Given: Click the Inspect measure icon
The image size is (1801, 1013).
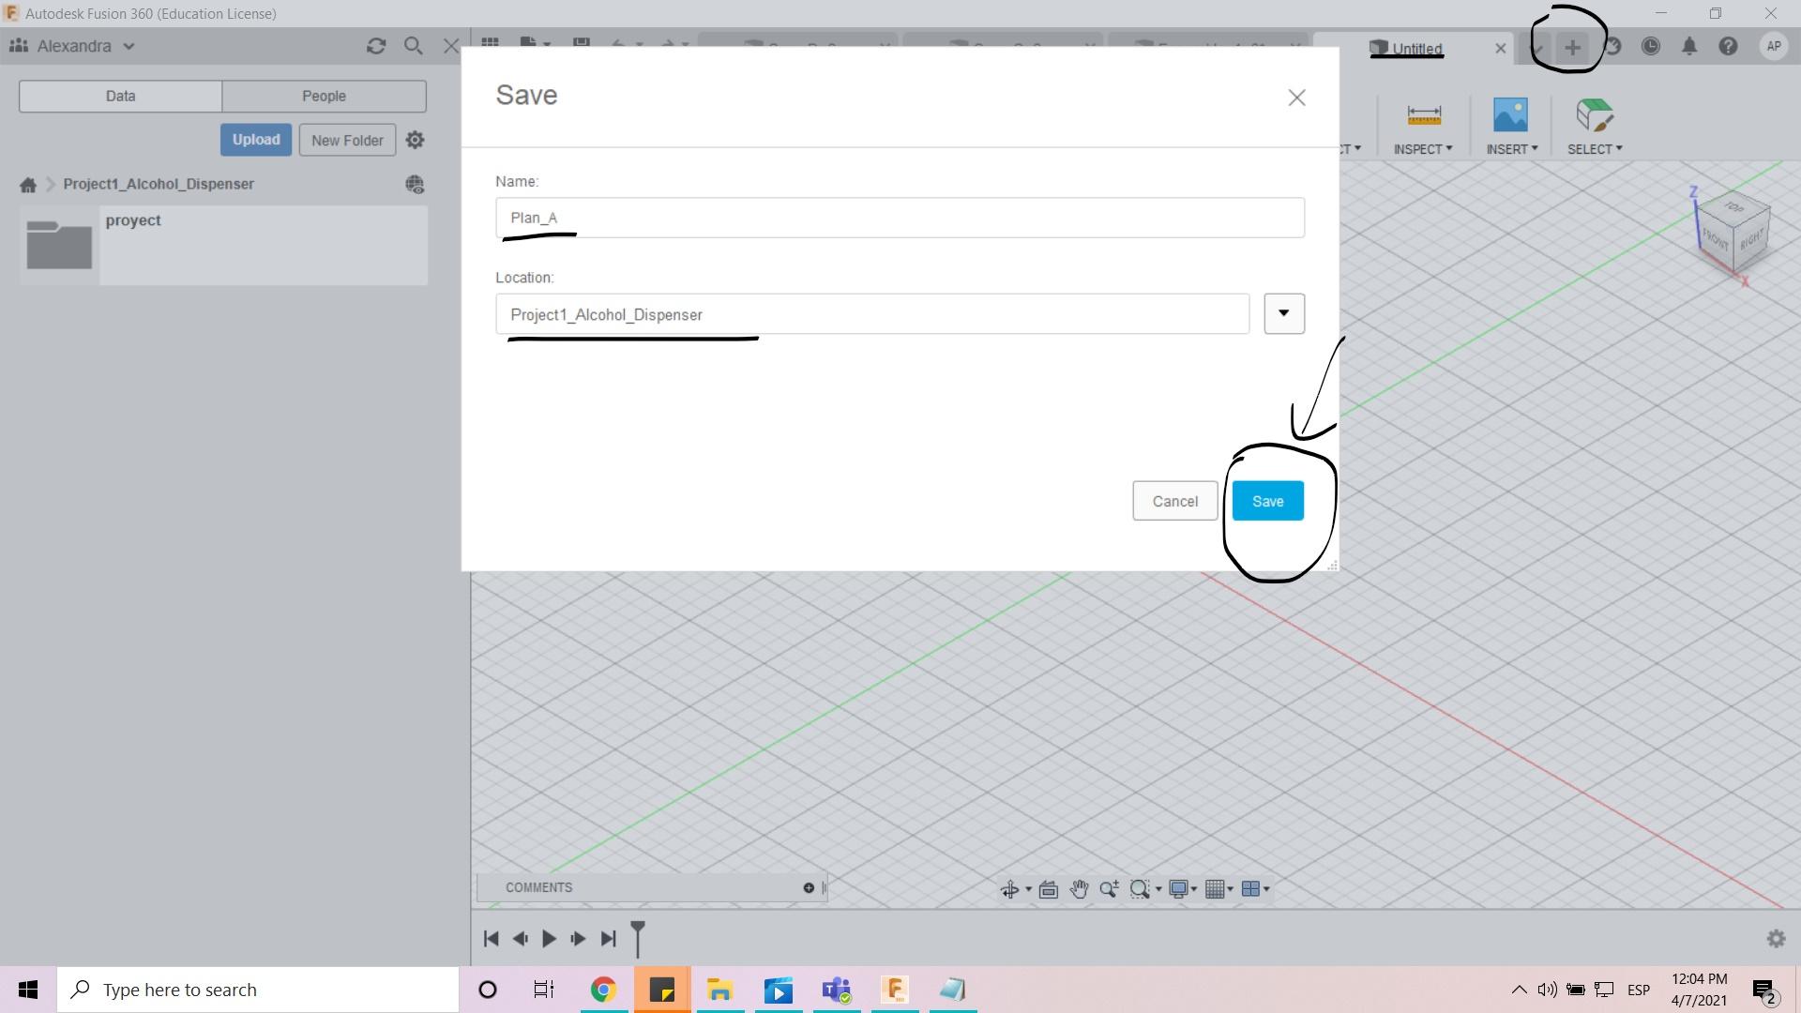Looking at the screenshot, I should pos(1423,116).
